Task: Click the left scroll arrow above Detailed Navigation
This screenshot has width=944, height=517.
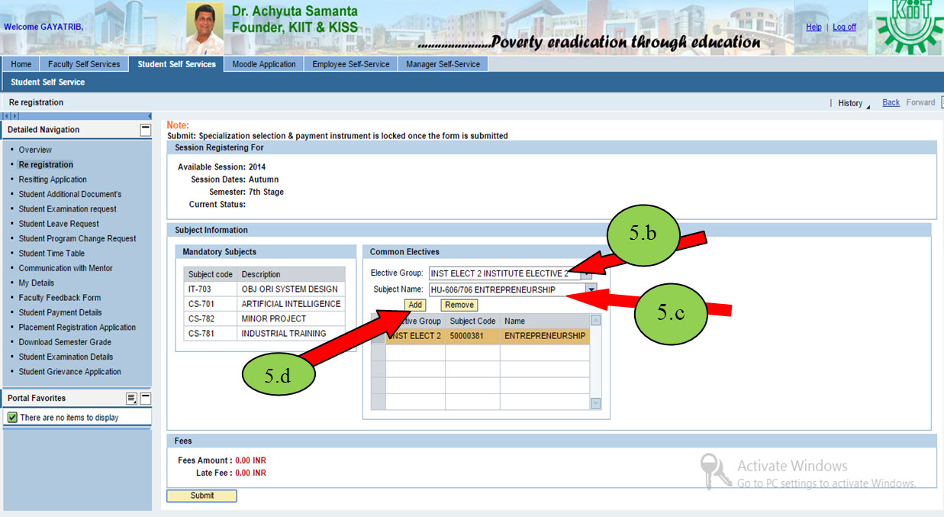Action: 6,115
